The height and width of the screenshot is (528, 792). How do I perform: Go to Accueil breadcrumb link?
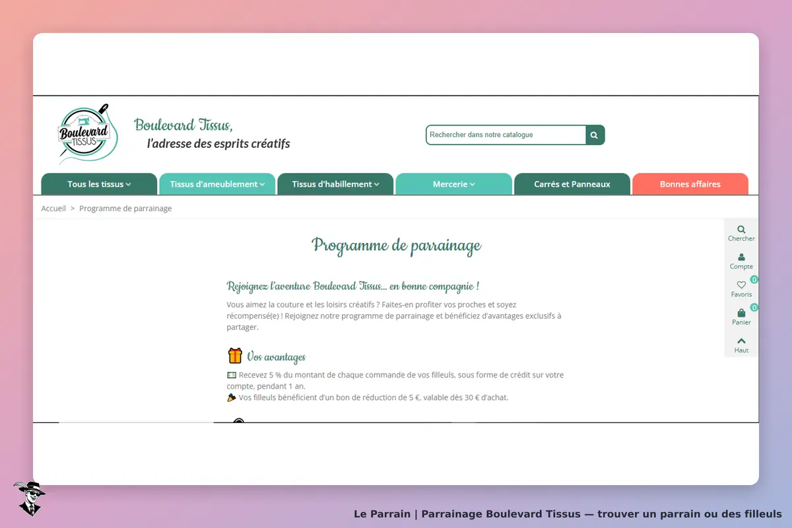pyautogui.click(x=53, y=209)
